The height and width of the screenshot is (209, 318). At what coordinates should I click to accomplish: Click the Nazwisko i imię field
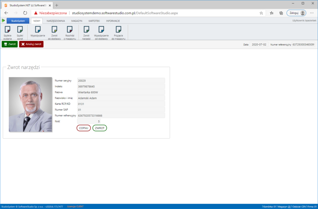[121, 98]
